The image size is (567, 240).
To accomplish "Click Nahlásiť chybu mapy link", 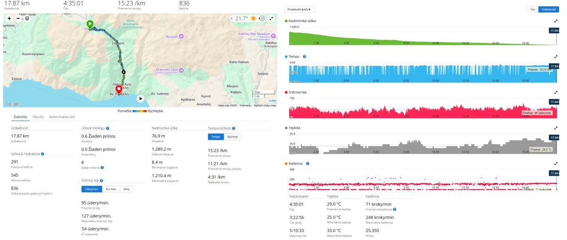I will (265, 105).
